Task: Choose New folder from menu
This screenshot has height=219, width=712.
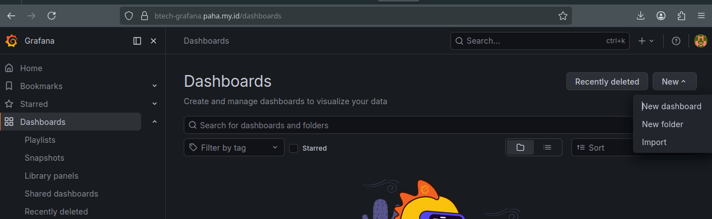Action: 663,124
